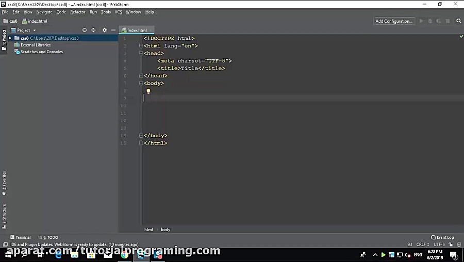
Task: Open the Edit menu
Action: tap(15, 12)
